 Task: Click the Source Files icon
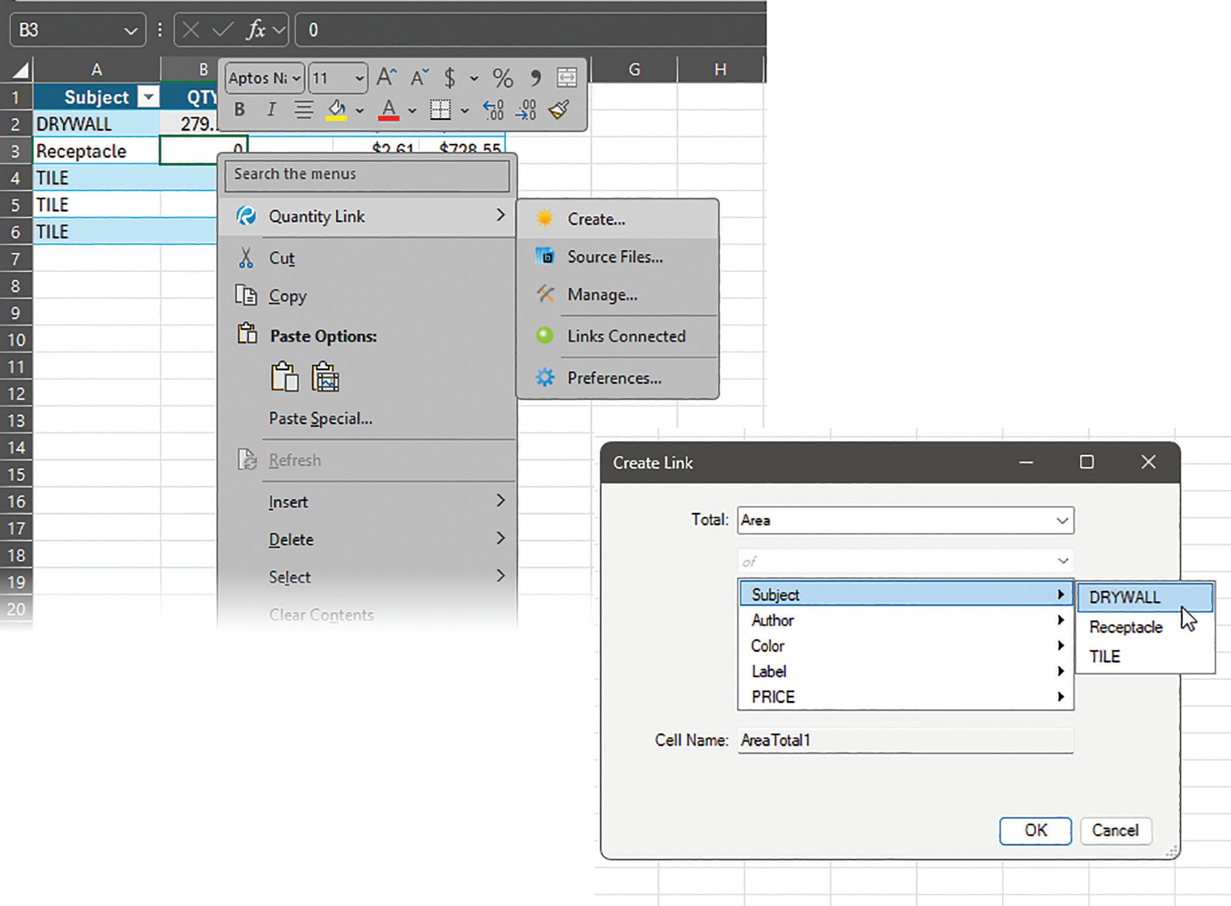(545, 256)
